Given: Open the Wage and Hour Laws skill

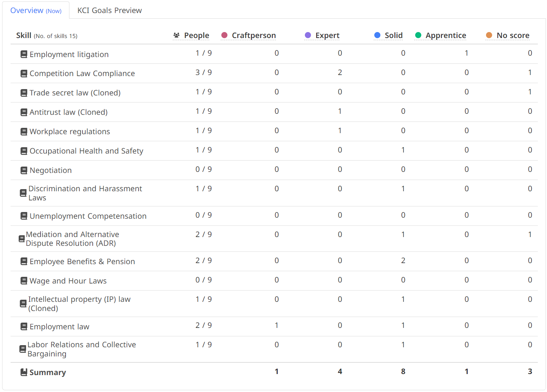Looking at the screenshot, I should tap(68, 281).
